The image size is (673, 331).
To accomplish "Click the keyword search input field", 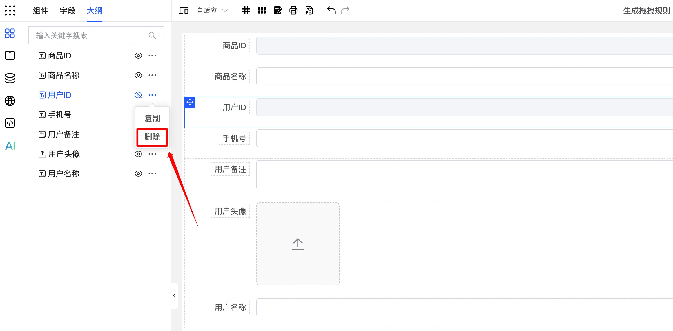I will pos(90,35).
